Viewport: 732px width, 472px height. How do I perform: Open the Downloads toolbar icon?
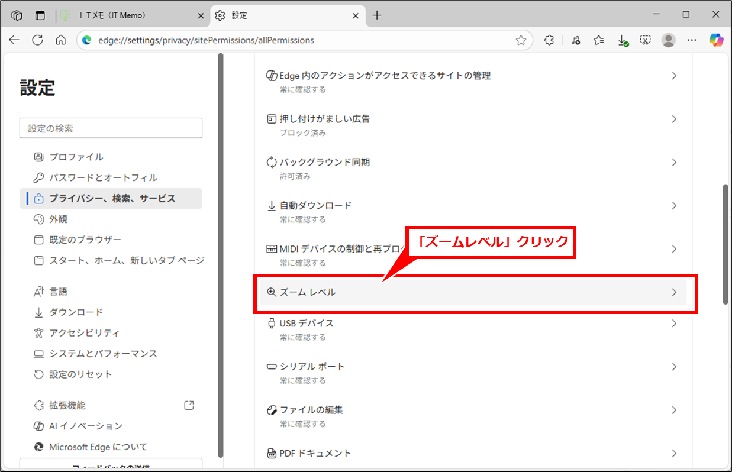[622, 40]
